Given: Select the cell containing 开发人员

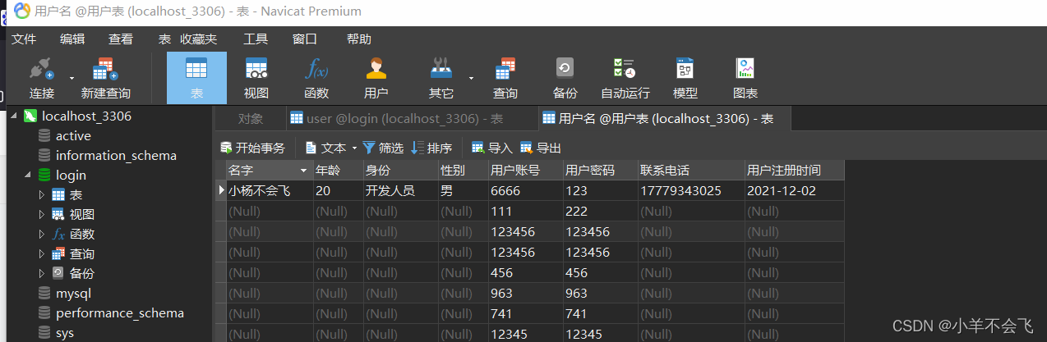Looking at the screenshot, I should [x=401, y=190].
